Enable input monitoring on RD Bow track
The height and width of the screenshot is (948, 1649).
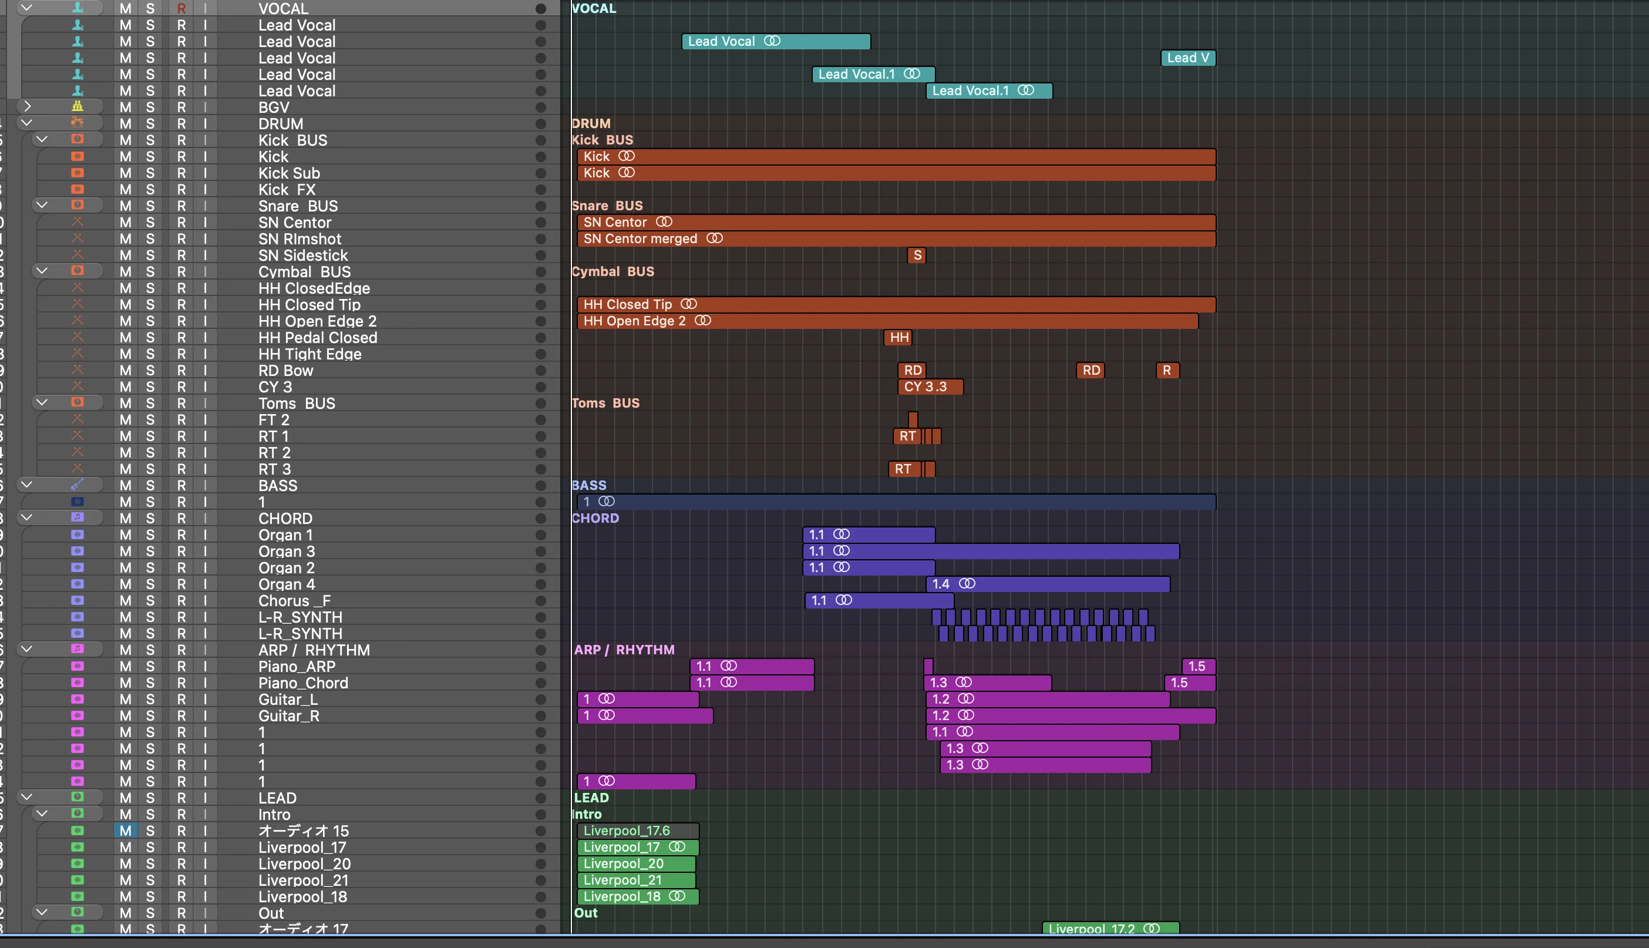tap(205, 371)
